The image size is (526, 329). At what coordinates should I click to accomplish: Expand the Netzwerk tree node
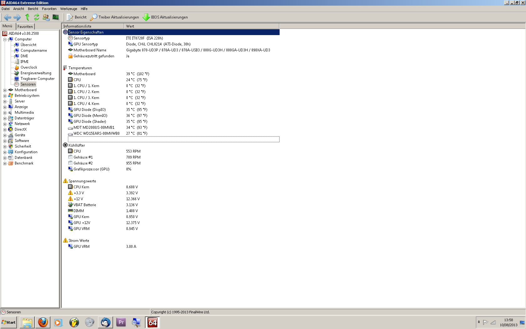(x=5, y=124)
